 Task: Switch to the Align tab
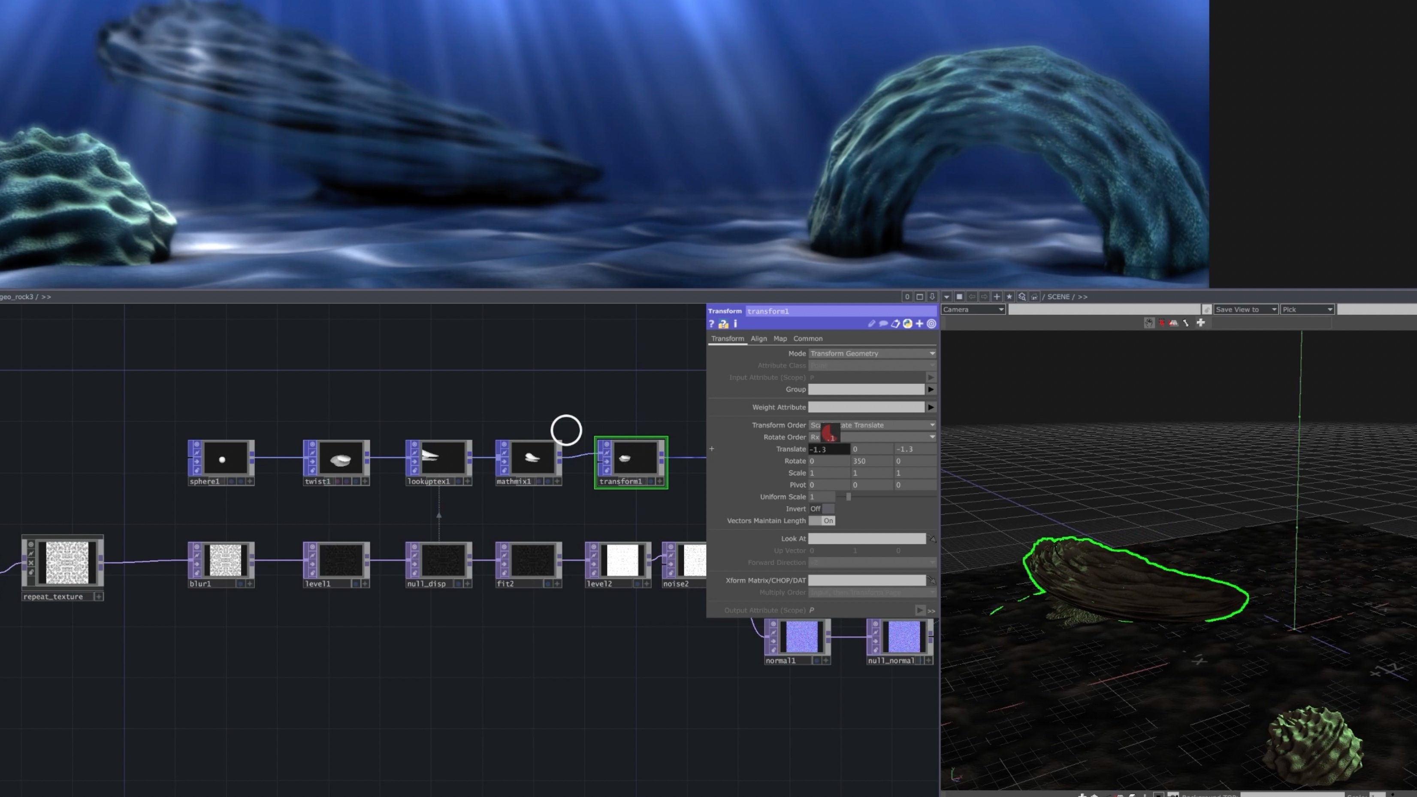758,339
